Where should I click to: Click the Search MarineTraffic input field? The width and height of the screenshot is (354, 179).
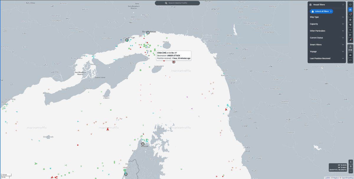point(177,3)
